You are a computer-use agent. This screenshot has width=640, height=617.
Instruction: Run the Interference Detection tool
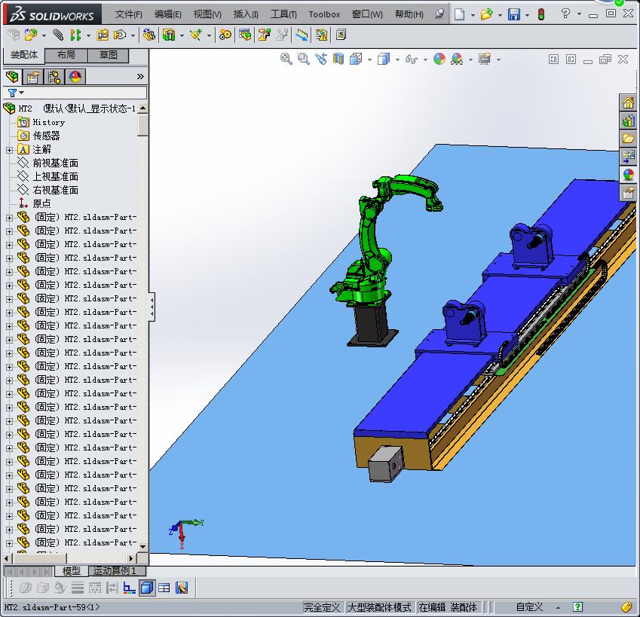coord(302,35)
